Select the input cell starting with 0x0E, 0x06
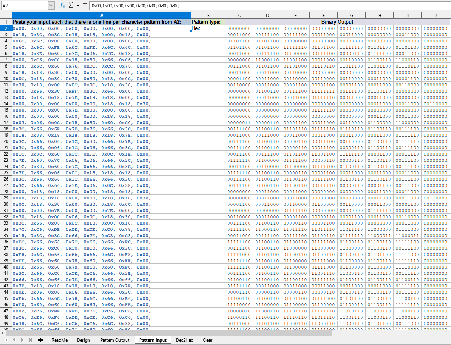 click(102, 292)
